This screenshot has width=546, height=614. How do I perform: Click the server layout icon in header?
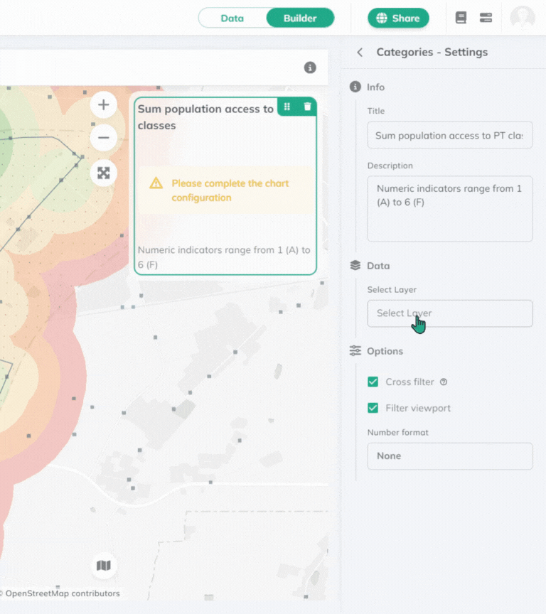tap(486, 18)
